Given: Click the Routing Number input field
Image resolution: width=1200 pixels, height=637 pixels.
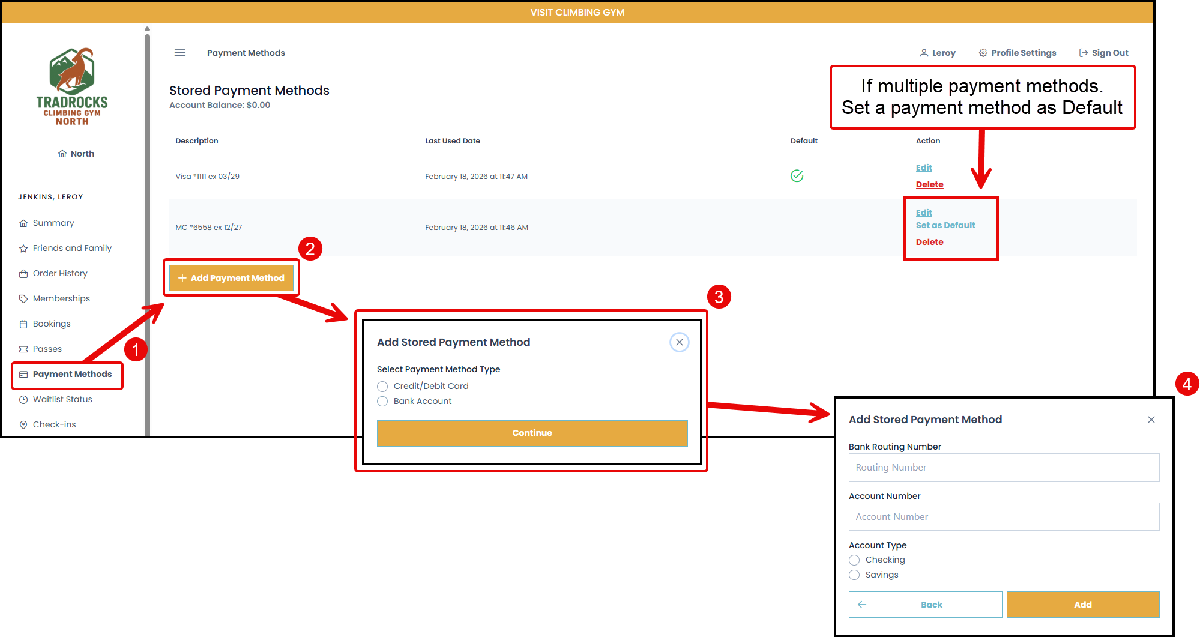Looking at the screenshot, I should 1004,468.
